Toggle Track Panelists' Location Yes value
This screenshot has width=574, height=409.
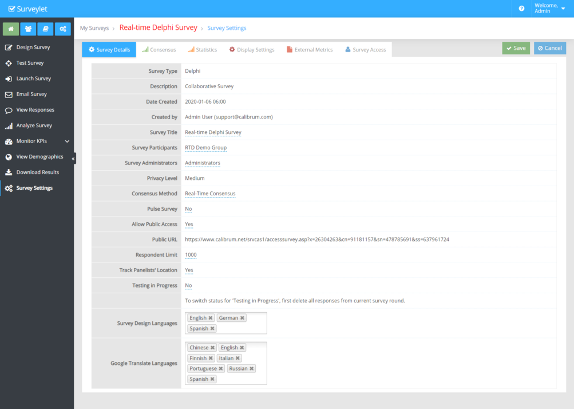coord(189,270)
